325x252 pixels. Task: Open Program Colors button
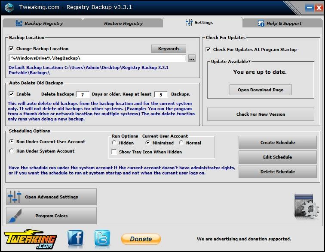51,216
